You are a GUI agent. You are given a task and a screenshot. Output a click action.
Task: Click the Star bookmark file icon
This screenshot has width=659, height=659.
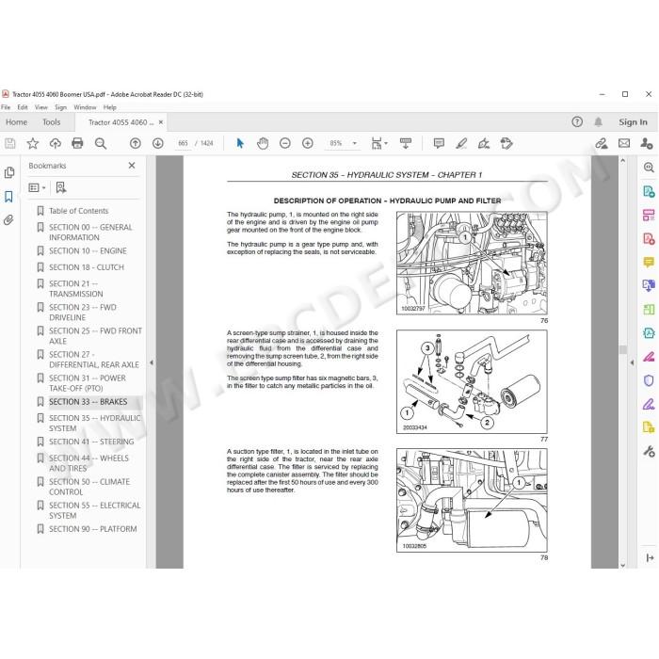click(x=33, y=143)
